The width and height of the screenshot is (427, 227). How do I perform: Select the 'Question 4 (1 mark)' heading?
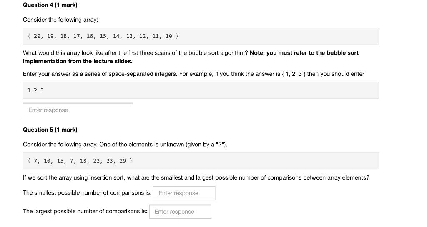[x=50, y=5]
